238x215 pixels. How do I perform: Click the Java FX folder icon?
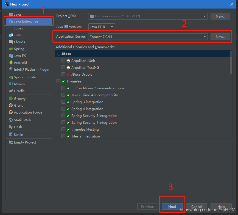(11, 56)
